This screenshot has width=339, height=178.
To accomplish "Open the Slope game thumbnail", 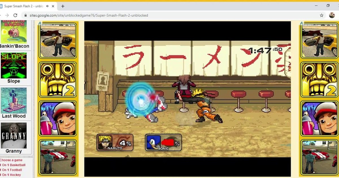I will click(x=14, y=65).
